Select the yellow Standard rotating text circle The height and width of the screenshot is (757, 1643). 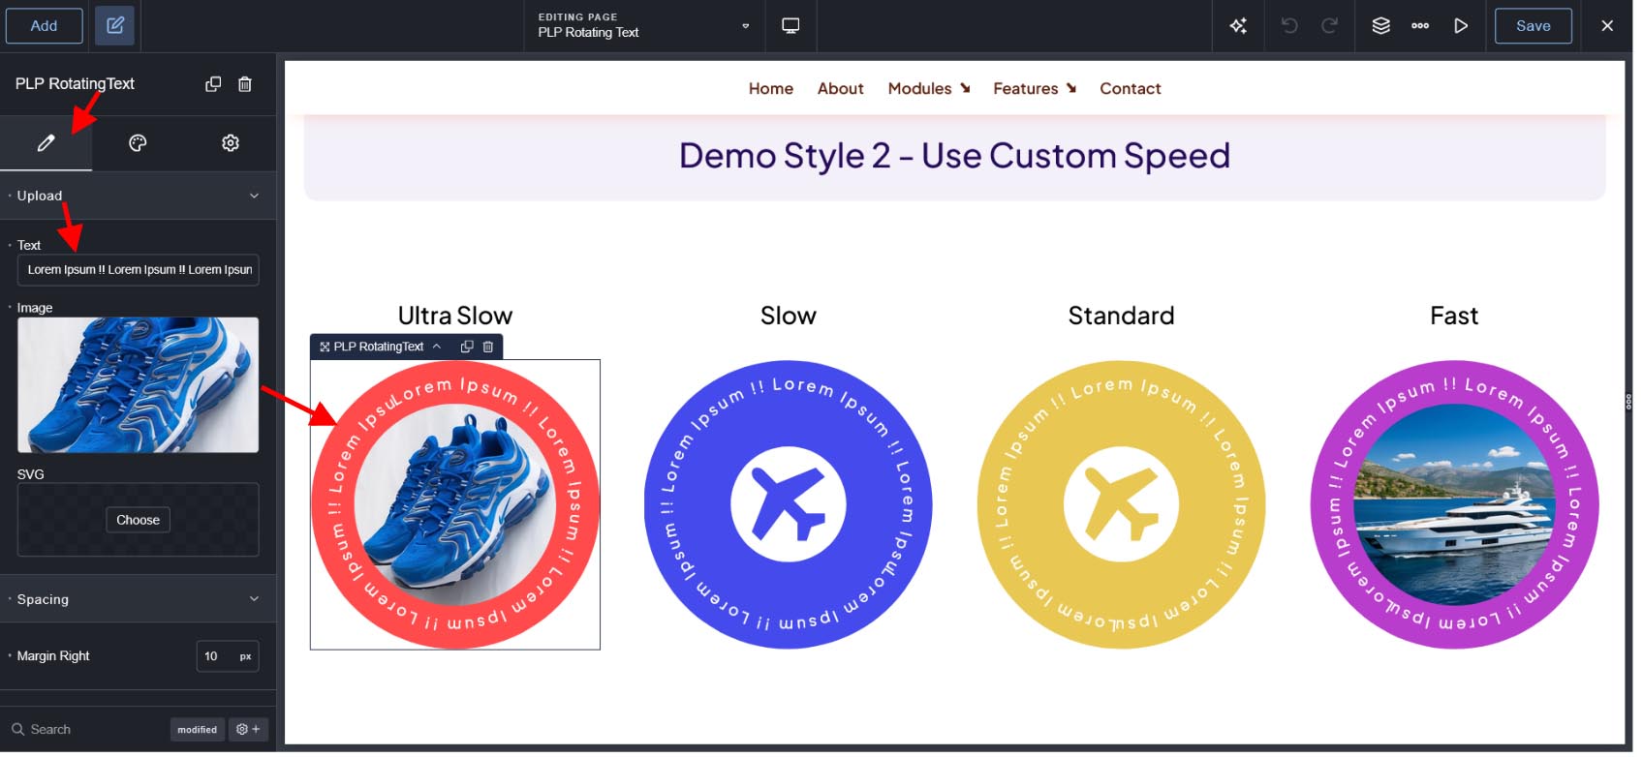pos(1121,505)
